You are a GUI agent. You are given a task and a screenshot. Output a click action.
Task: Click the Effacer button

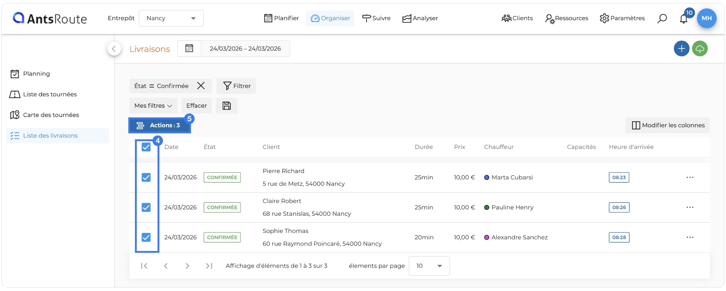click(x=196, y=106)
